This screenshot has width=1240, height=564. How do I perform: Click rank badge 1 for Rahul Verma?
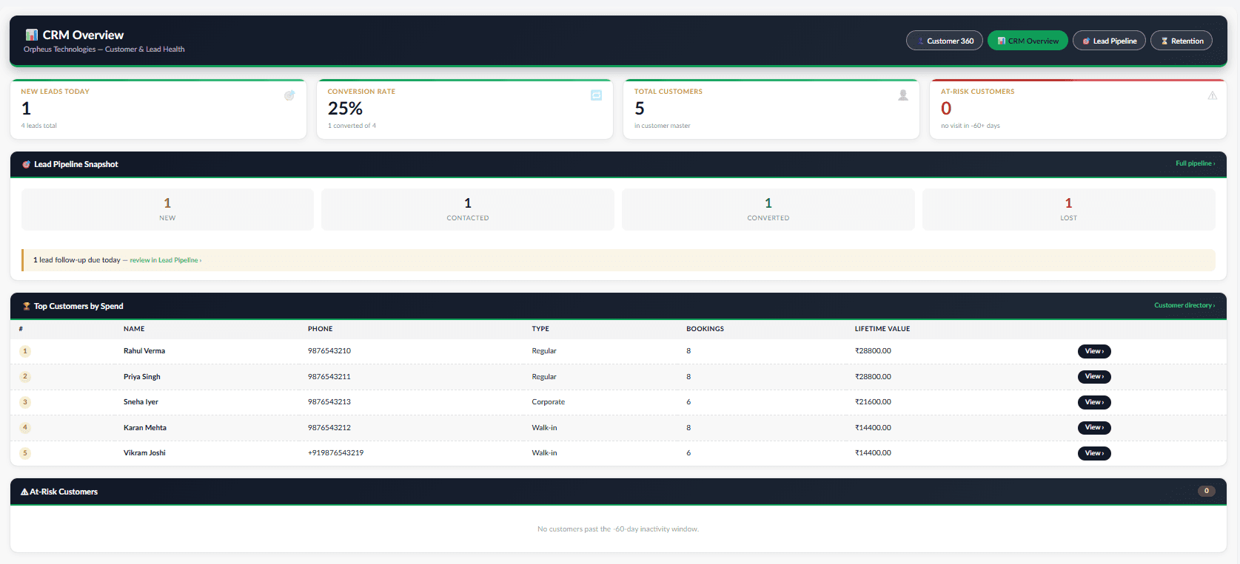tap(25, 351)
